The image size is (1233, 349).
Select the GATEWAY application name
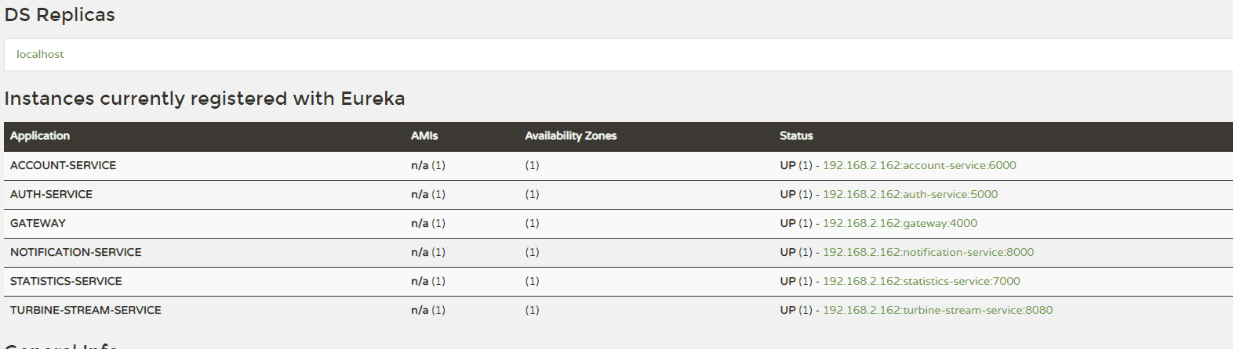coord(38,223)
